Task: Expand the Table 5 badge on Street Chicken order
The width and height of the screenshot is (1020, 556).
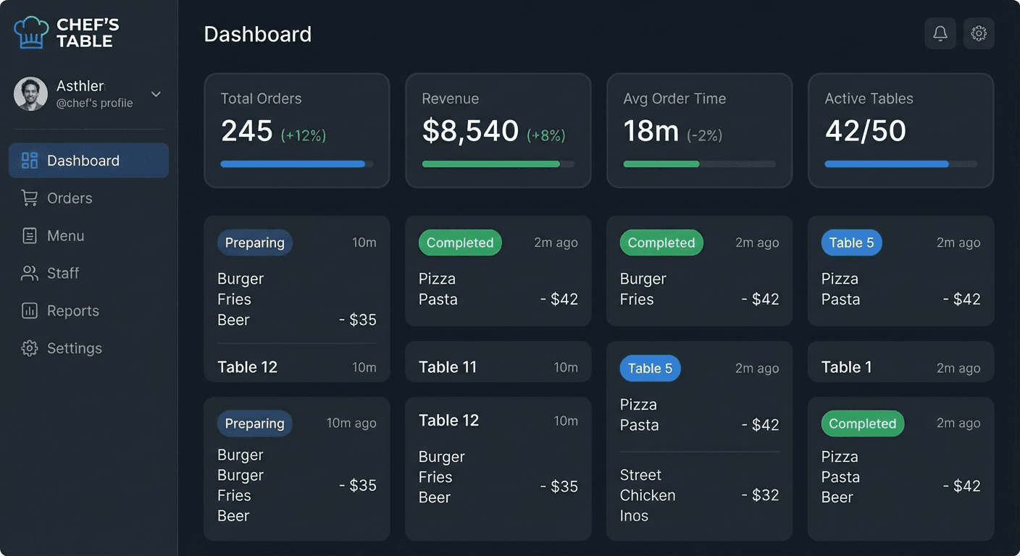Action: [x=650, y=368]
